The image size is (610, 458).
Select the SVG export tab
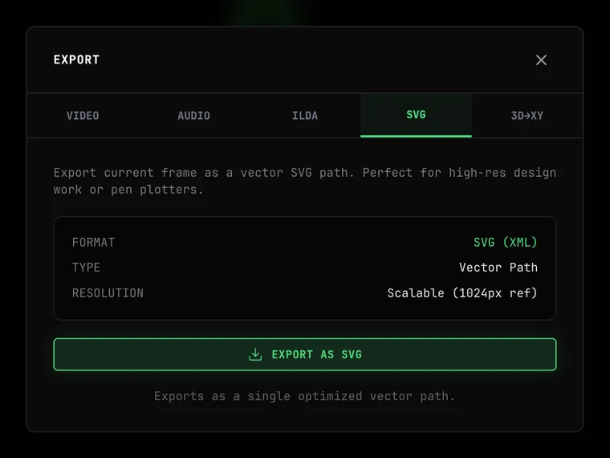pos(416,115)
